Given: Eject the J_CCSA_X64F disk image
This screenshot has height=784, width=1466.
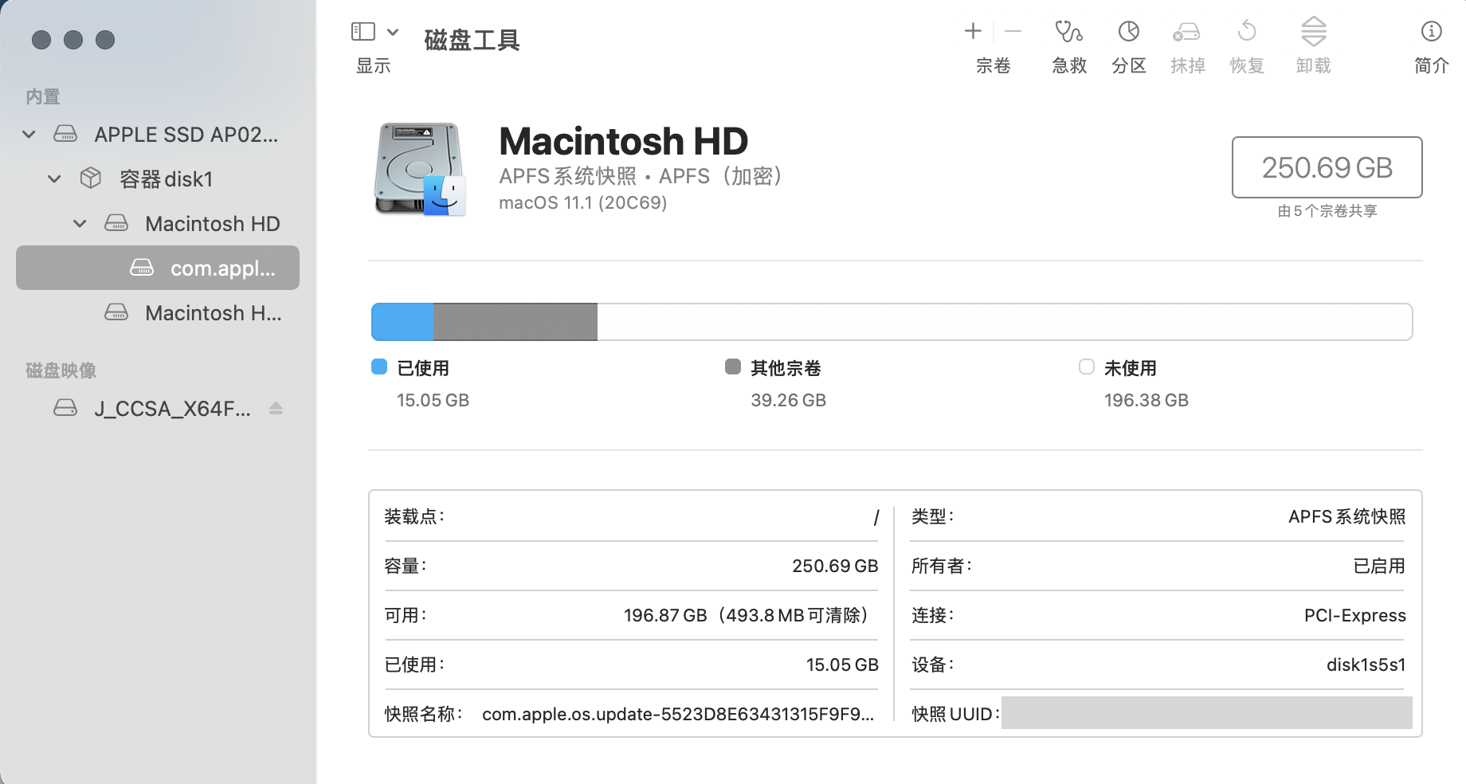Looking at the screenshot, I should point(276,409).
